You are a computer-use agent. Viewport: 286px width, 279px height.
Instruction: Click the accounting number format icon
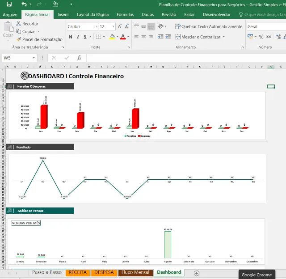click(x=250, y=37)
